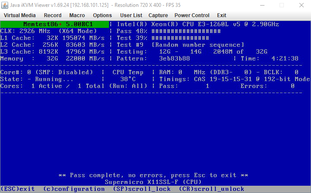This screenshot has width=311, height=193.
Task: Maximize the iKVM Viewer window
Action: coord(281,5)
